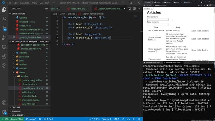215x121 pixels.
Task: Open new.html.erb in the file tree
Action: pos(29,104)
